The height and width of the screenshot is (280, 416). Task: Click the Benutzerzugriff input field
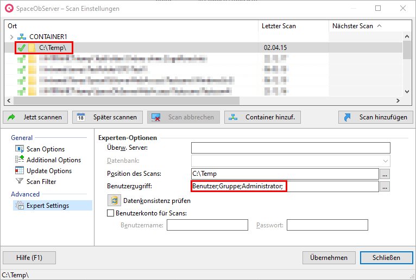285,186
